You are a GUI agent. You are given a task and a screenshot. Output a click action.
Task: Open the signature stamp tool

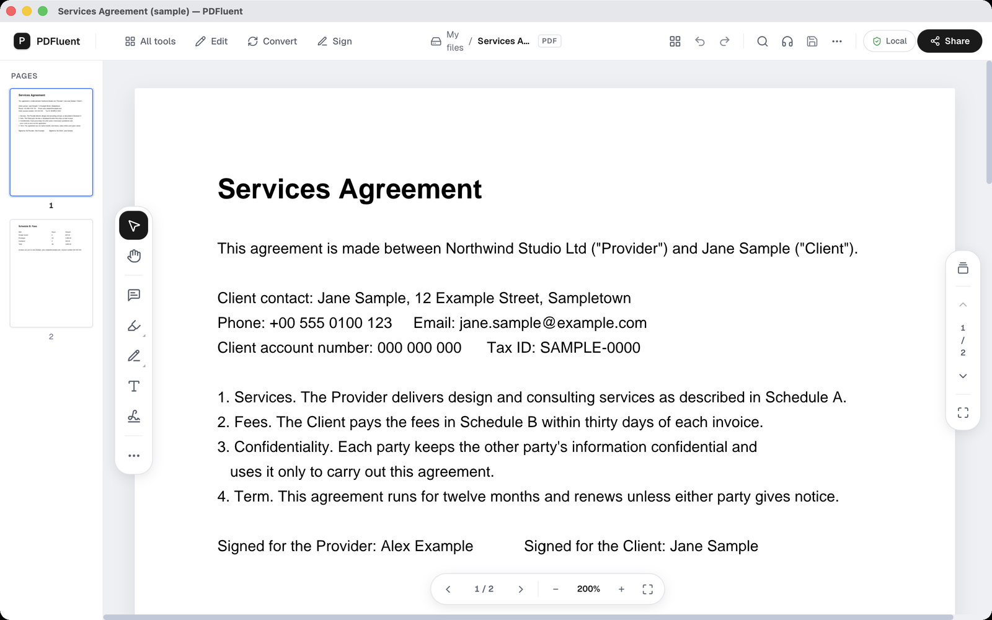click(x=134, y=417)
